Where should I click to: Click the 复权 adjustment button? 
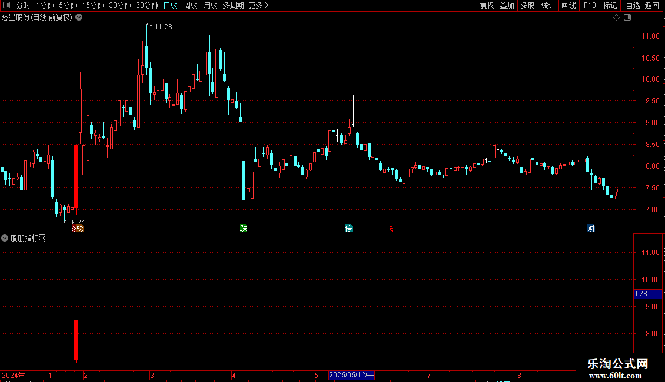[x=487, y=5]
